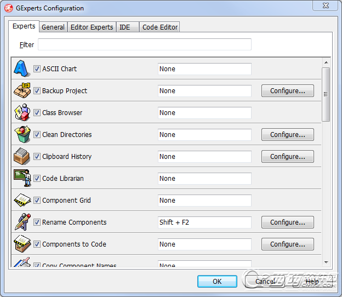Focus the Backup Project shortcut field
342x297 pixels.
click(x=204, y=91)
